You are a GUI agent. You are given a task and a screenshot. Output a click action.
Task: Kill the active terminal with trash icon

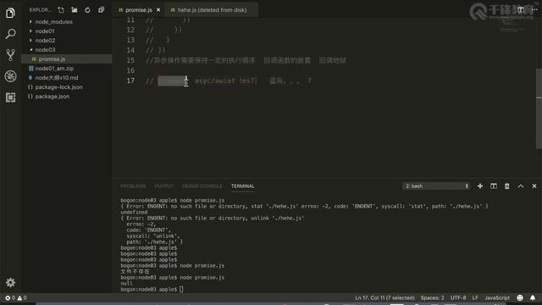[x=506, y=186]
